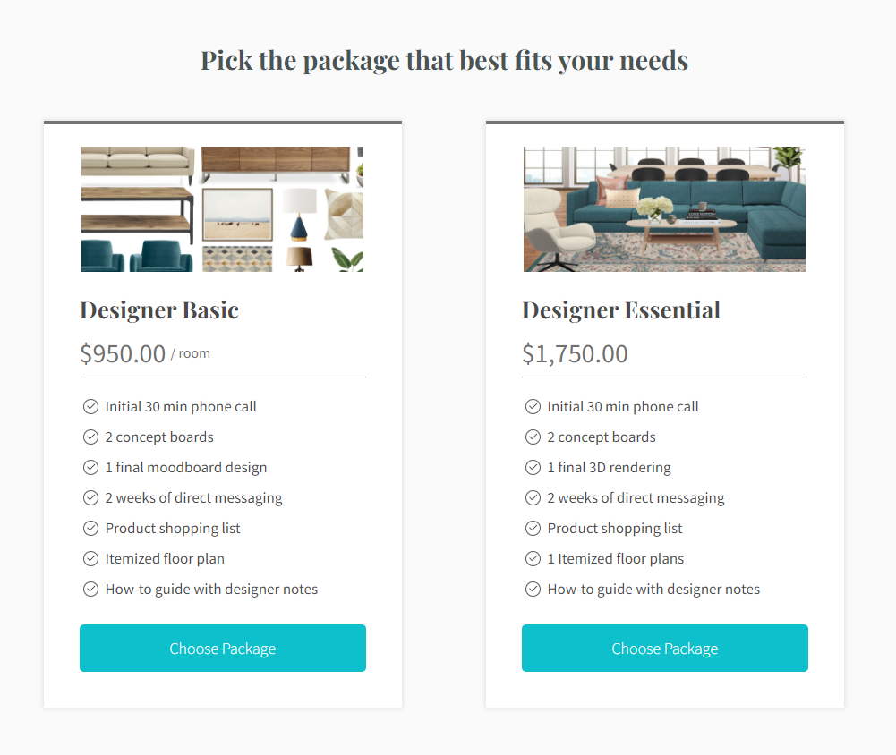Click checkmark icon beside Basic 'Product shopping list'
This screenshot has width=896, height=755.
tap(90, 529)
